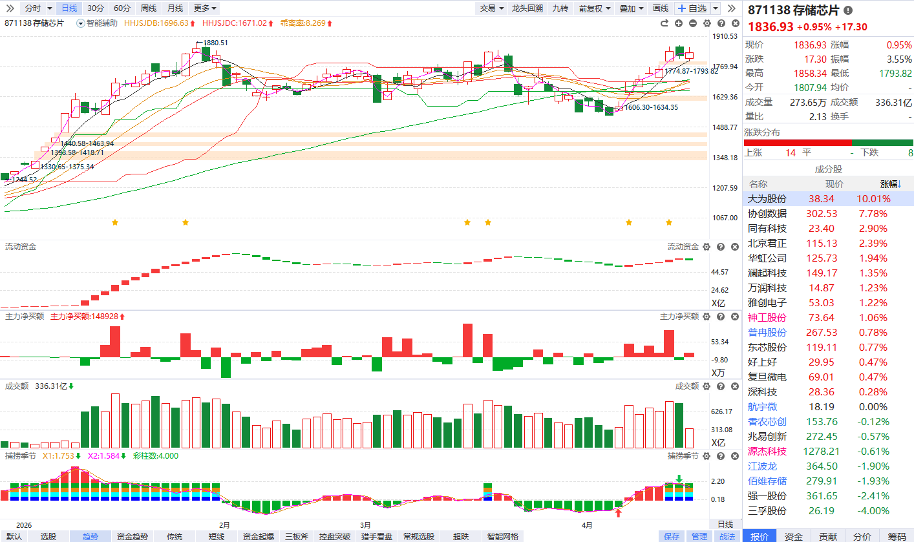This screenshot has width=914, height=542.
Task: Open the 智能辅助 dropdown arrow
Action: 80,23
